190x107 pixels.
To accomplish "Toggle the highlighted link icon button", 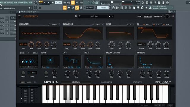I will (x=77, y=8).
